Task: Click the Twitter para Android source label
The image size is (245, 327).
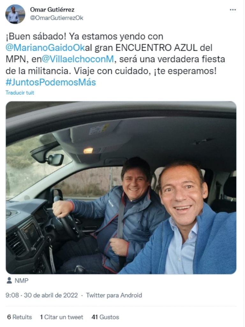Action: [x=114, y=295]
